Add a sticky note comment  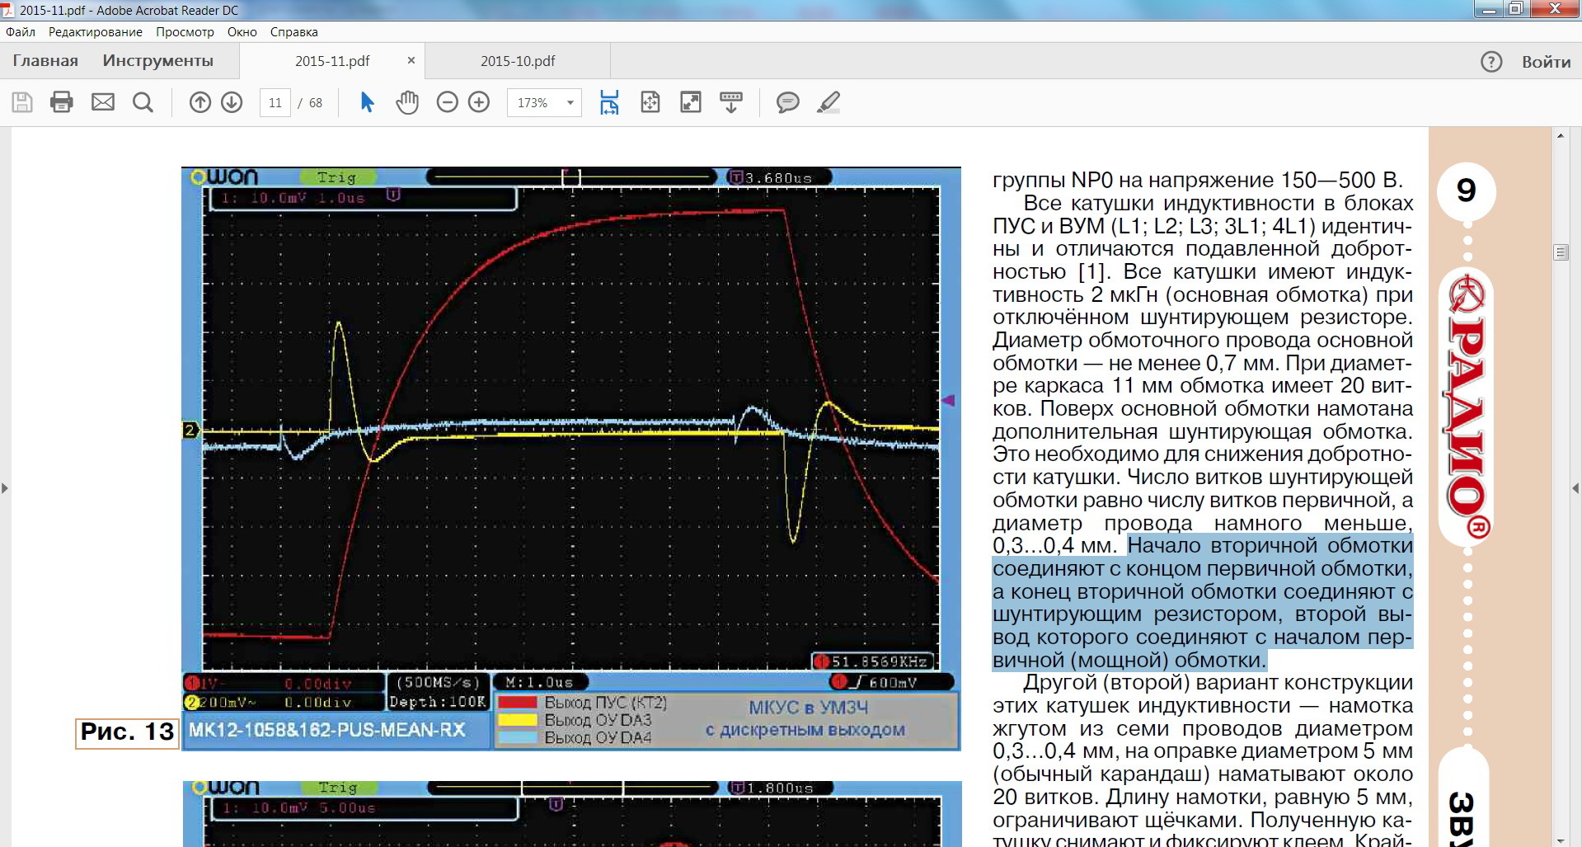[x=788, y=102]
